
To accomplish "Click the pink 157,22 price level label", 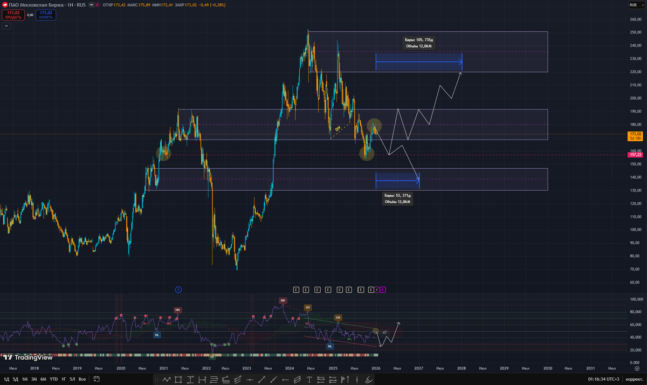I will [x=635, y=155].
